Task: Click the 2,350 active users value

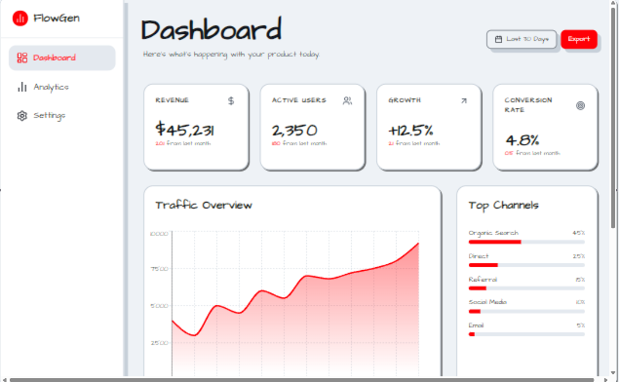Action: point(294,131)
